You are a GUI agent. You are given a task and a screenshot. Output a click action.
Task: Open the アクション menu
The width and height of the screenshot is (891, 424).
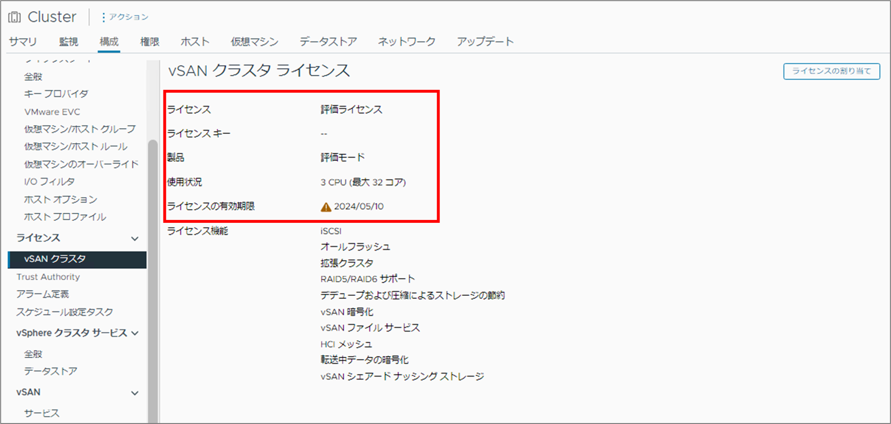[125, 17]
